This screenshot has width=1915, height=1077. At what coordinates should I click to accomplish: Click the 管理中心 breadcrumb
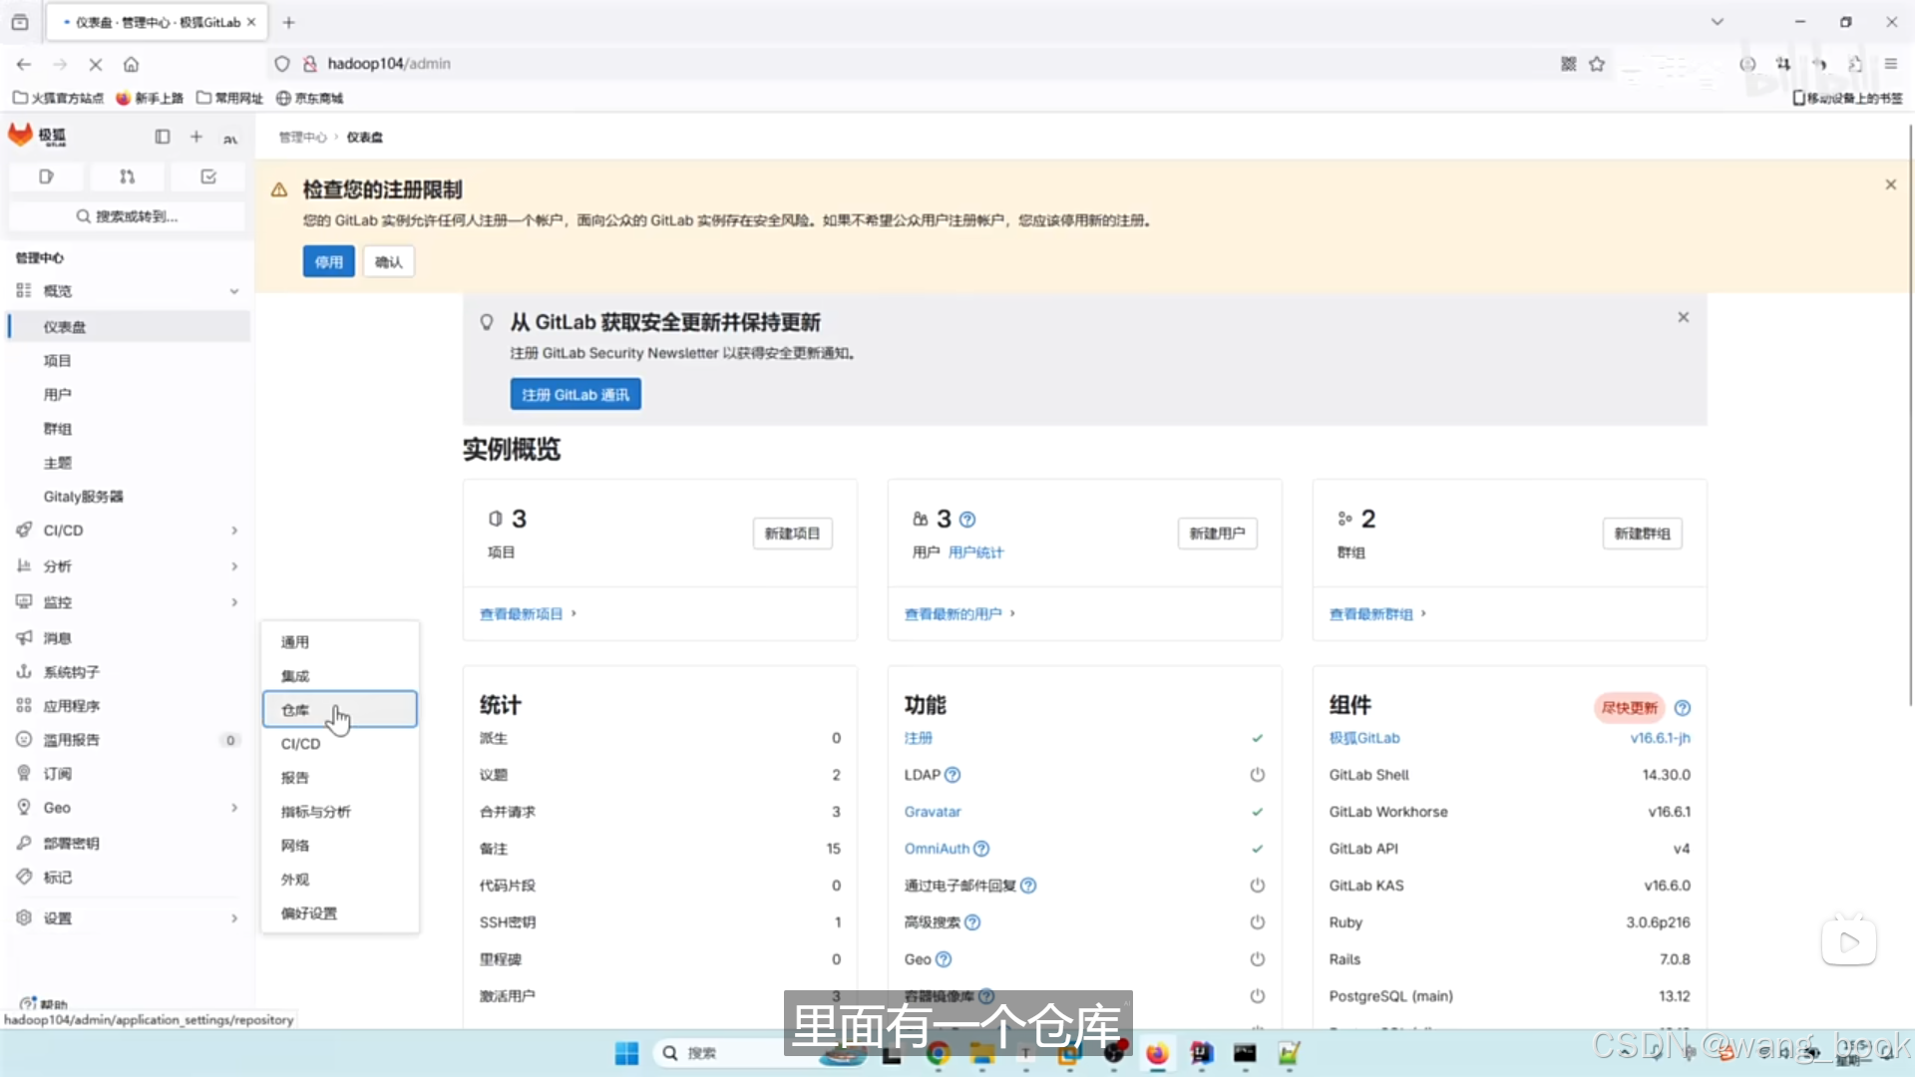point(302,138)
